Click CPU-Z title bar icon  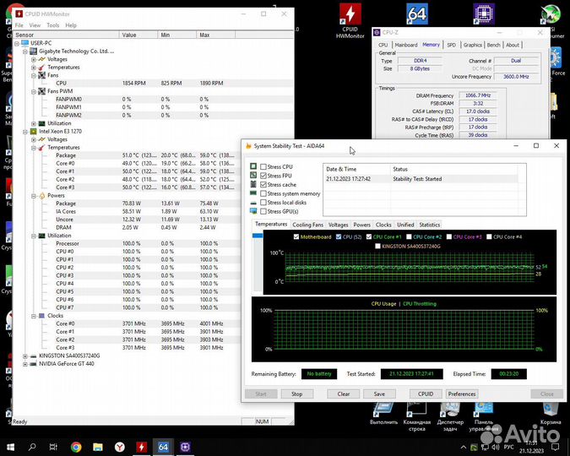pyautogui.click(x=377, y=32)
